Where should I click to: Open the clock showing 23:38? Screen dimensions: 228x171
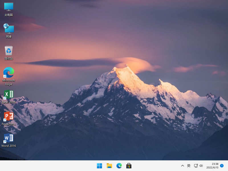pos(215,164)
